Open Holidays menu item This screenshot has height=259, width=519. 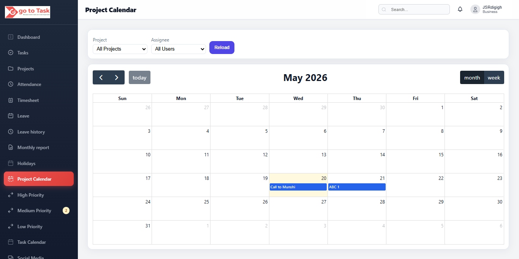pos(39,164)
